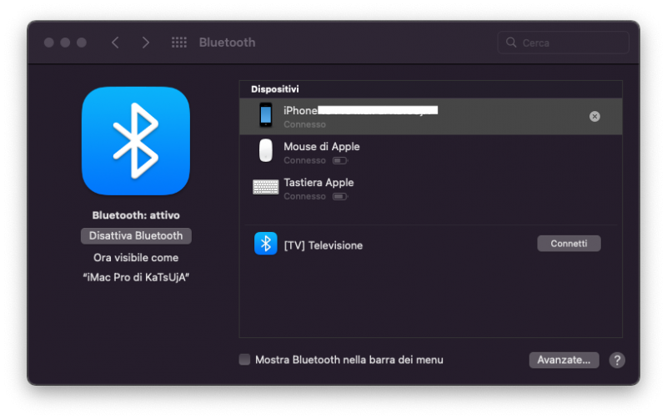Click the minimize window button
Screen dimensions: 667x419
tap(65, 43)
